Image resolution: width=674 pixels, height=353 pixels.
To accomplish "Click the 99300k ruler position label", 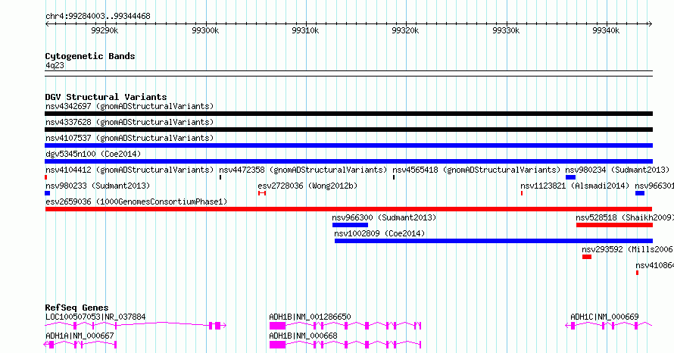I will [x=205, y=30].
